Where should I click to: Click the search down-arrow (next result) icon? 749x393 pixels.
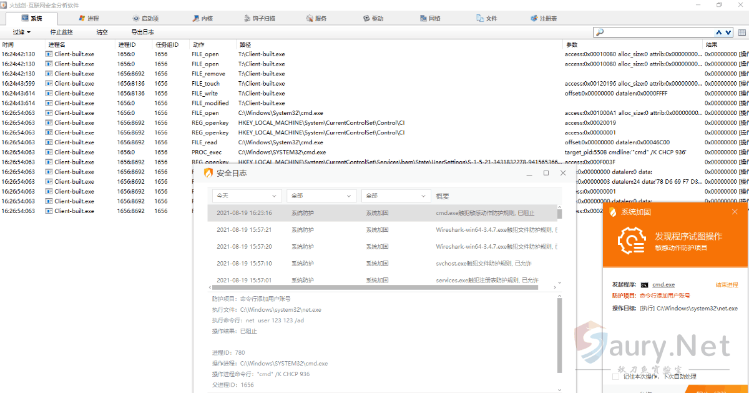tap(728, 32)
